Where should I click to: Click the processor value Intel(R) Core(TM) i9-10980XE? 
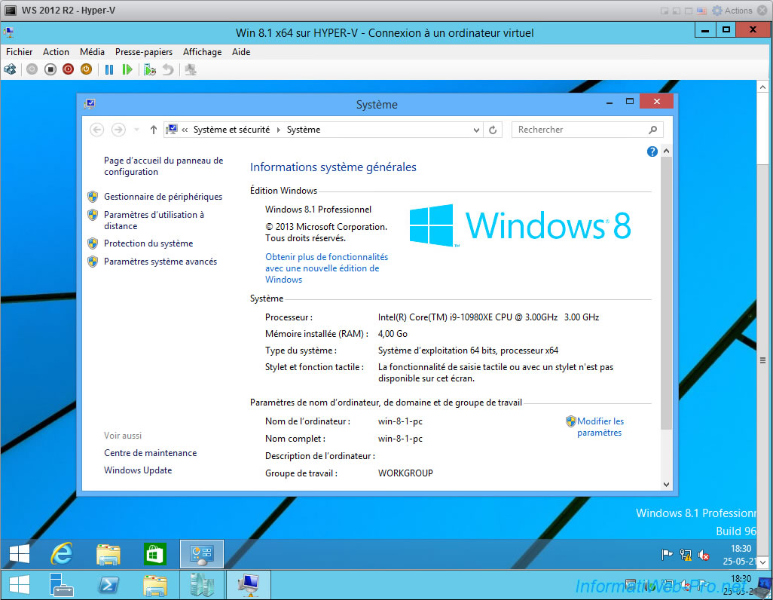(488, 317)
